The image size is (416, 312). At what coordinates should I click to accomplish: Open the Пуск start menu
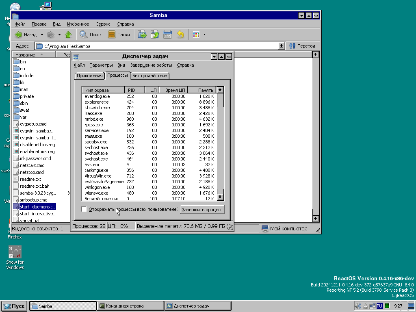[x=14, y=306]
